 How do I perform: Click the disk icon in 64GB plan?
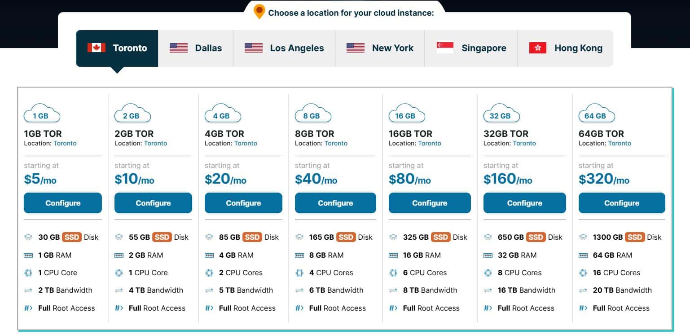click(x=583, y=237)
